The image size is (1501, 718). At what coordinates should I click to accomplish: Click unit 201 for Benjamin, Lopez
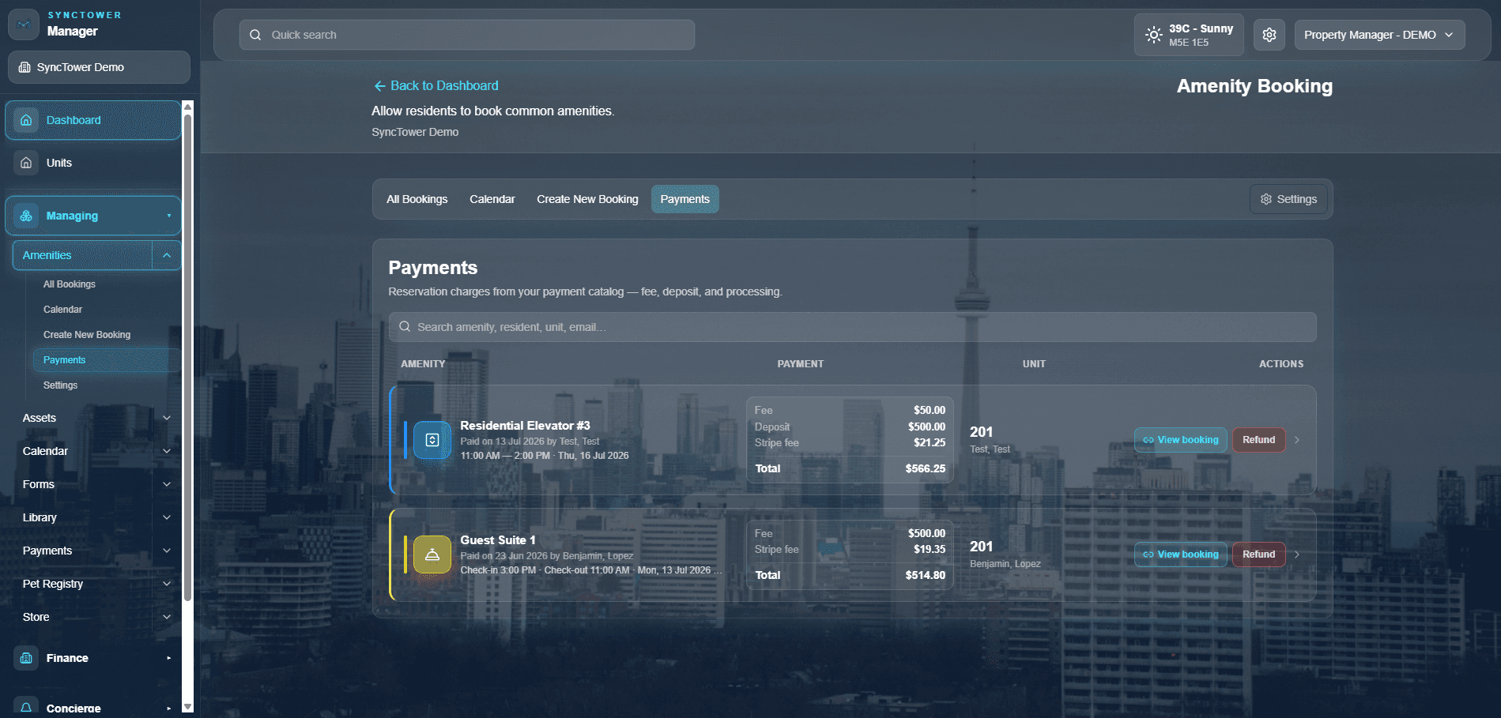coord(981,547)
